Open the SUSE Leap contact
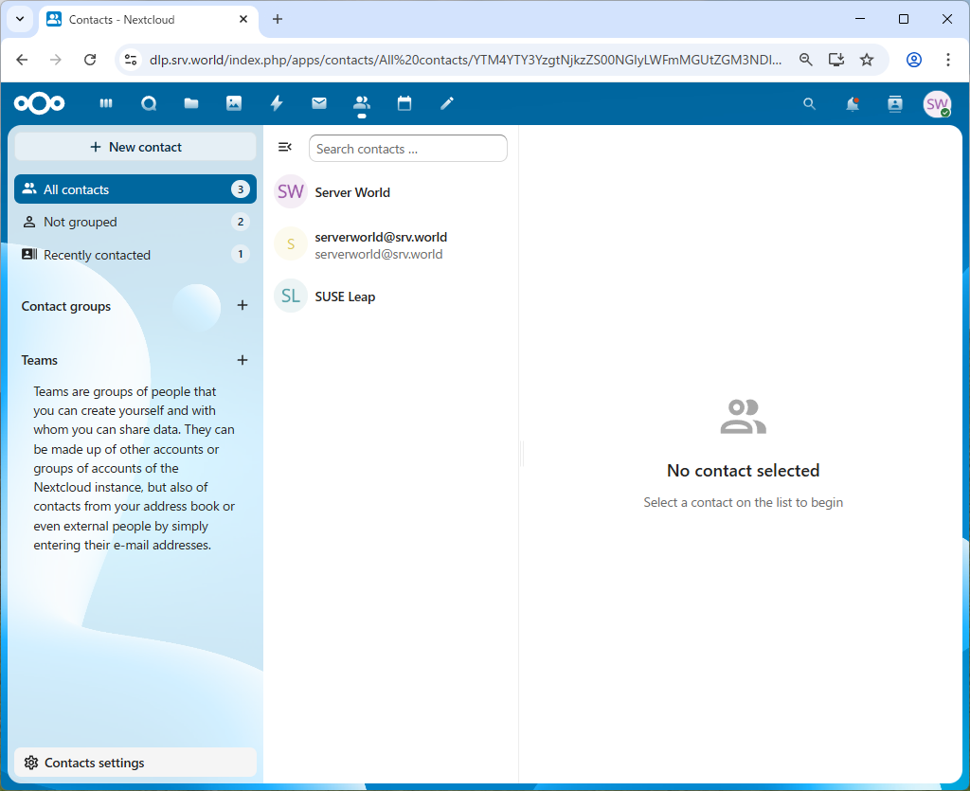The height and width of the screenshot is (791, 970). (x=391, y=297)
